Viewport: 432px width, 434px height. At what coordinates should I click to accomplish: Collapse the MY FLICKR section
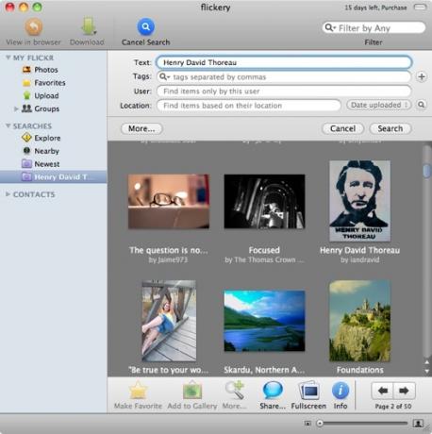[8, 58]
